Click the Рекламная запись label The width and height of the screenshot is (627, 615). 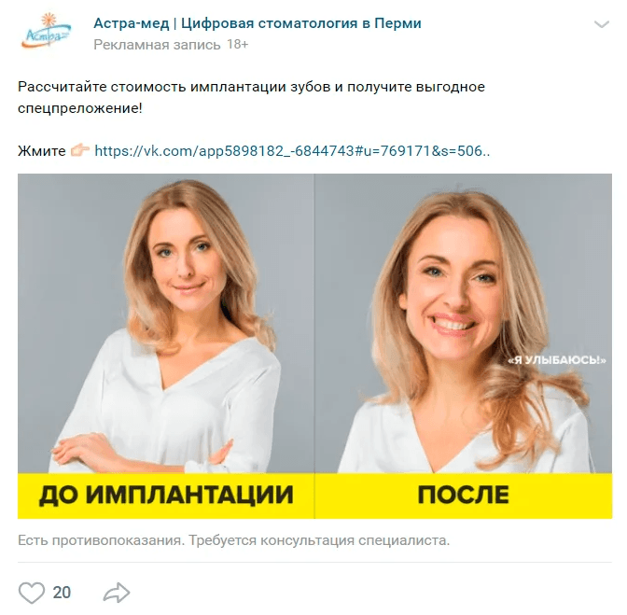coord(157,45)
